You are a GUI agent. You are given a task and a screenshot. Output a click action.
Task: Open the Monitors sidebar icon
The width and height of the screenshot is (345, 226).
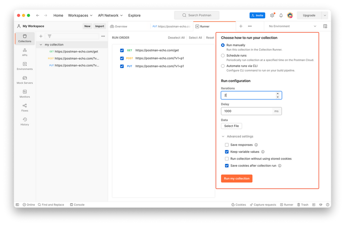[25, 94]
